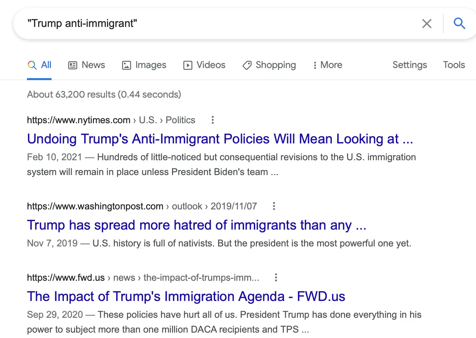Screen dimensions: 476x338
Task: Open options for the washingtonpost.com result
Action: [x=274, y=206]
